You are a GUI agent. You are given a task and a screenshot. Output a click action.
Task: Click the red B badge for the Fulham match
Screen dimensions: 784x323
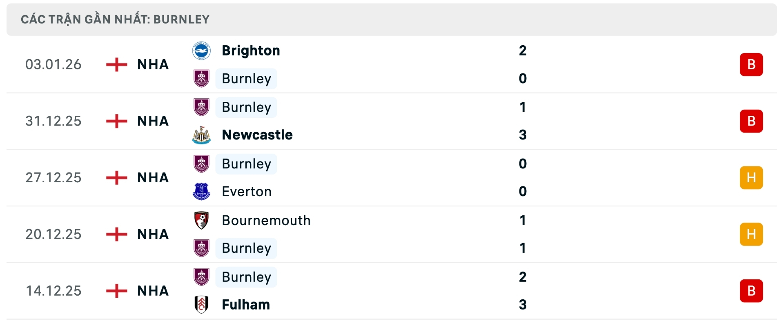(x=752, y=290)
